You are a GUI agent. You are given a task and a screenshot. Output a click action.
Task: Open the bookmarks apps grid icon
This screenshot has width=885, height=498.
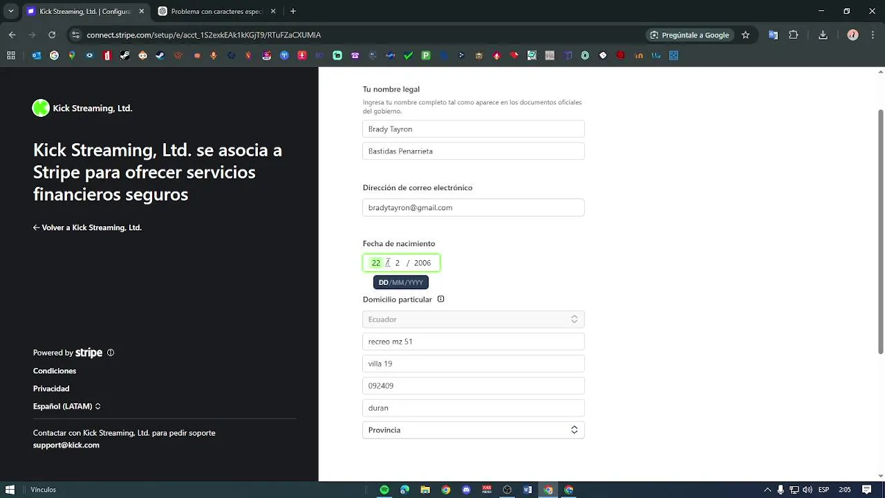pos(11,55)
